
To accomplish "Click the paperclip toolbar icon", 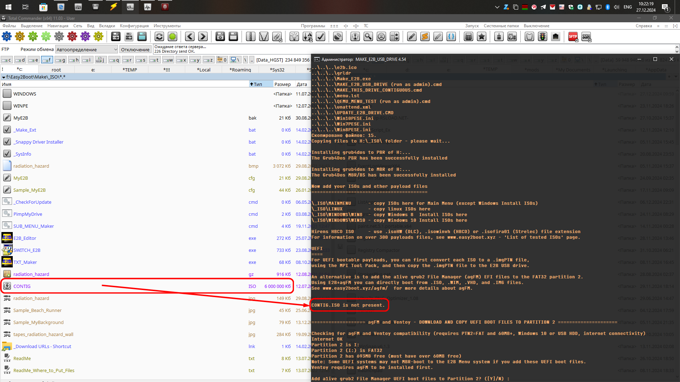I will (277, 36).
